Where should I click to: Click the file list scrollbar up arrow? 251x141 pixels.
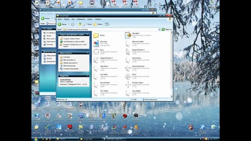point(172,32)
